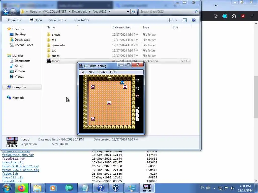Open the Config menu in FCE Ultra-debug
Viewport: 258px width, 193px height.
click(x=102, y=72)
